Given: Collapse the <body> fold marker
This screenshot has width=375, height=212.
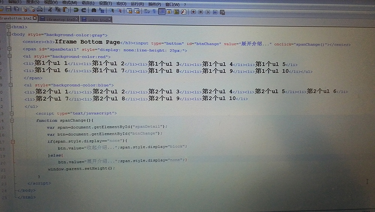Looking at the screenshot, I should (9, 34).
